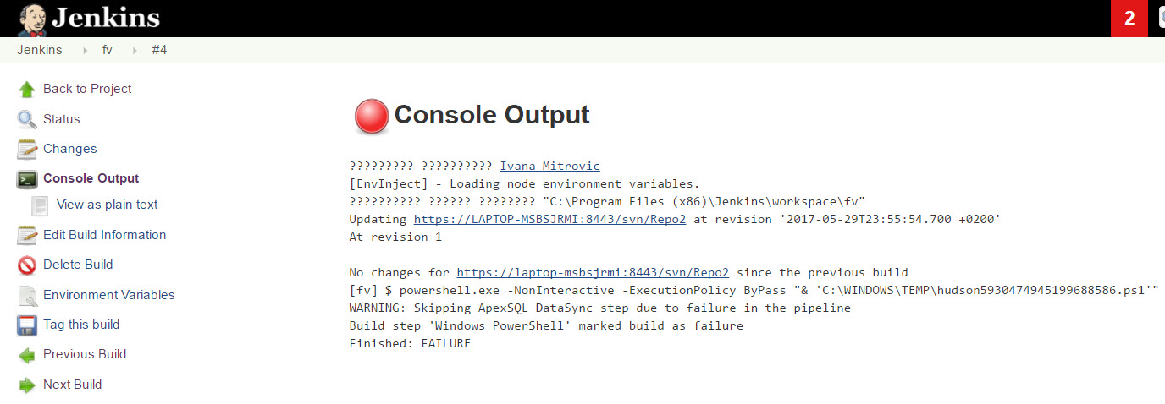The height and width of the screenshot is (404, 1165).
Task: Click the document icon for plain text view
Action: [x=40, y=205]
